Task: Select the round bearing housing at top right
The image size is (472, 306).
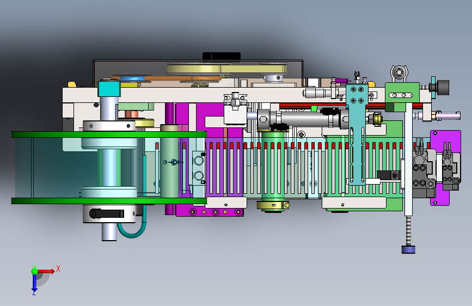Action: click(399, 72)
